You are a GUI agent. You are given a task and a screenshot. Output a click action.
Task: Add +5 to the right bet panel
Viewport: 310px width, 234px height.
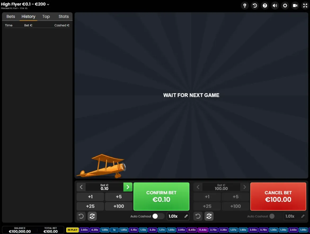(236, 197)
